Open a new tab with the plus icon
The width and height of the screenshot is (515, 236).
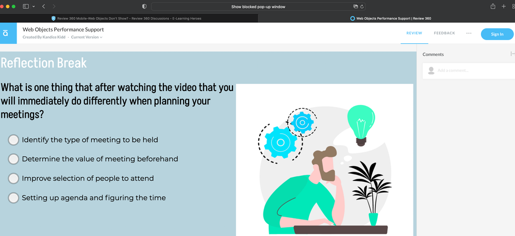[504, 6]
